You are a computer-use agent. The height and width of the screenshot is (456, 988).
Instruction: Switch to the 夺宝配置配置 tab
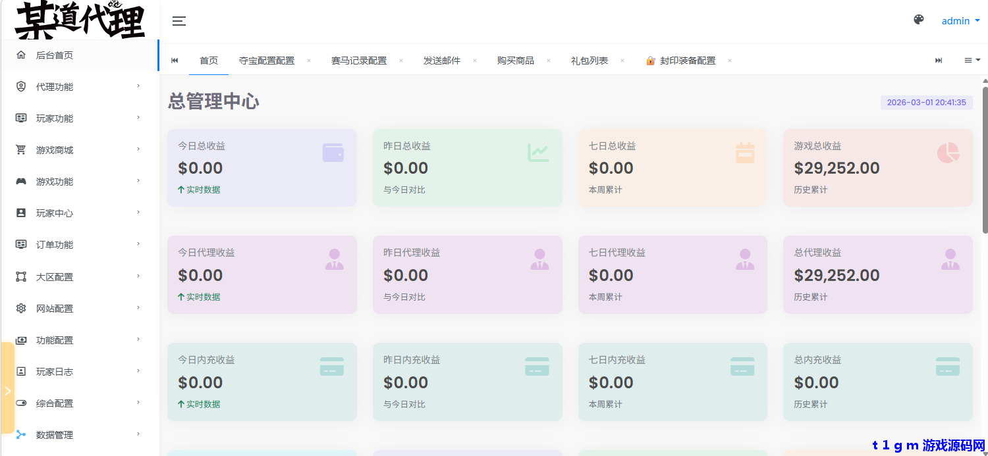tap(267, 61)
